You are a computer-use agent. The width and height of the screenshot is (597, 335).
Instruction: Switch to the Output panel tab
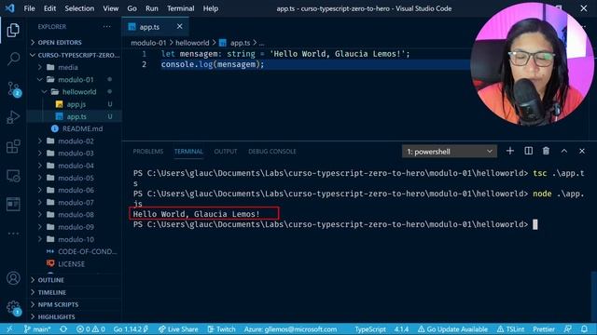[x=226, y=151]
